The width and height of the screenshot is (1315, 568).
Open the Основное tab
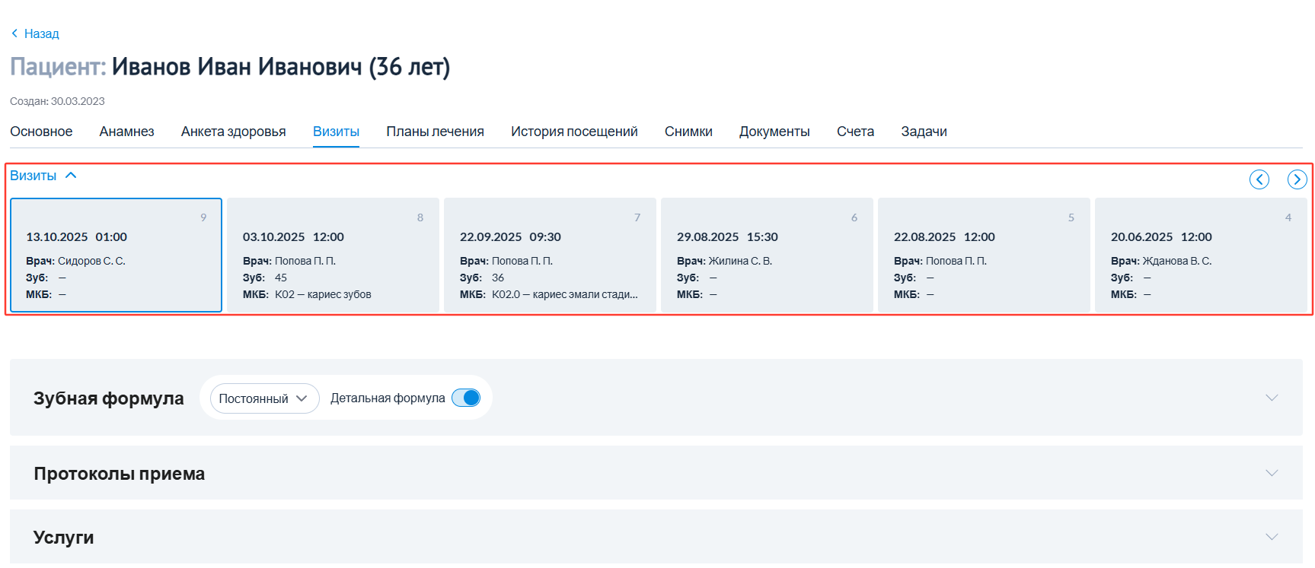click(x=41, y=132)
